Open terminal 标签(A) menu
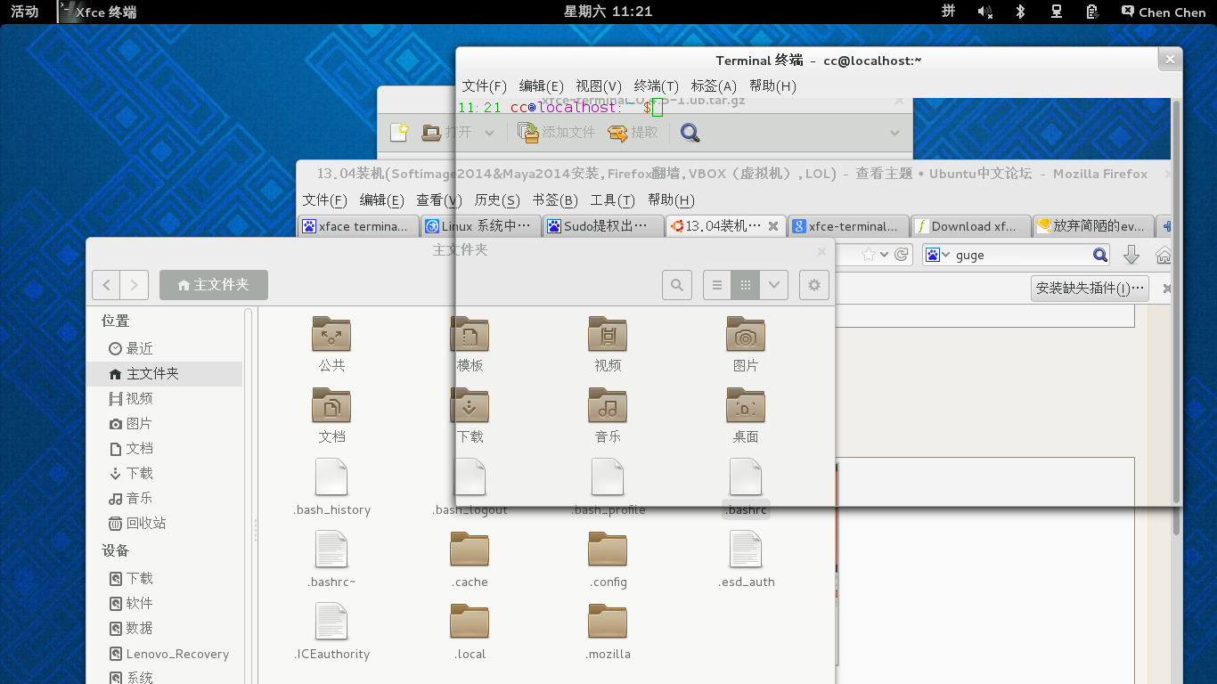Screen dimensions: 1217x684 click(714, 85)
